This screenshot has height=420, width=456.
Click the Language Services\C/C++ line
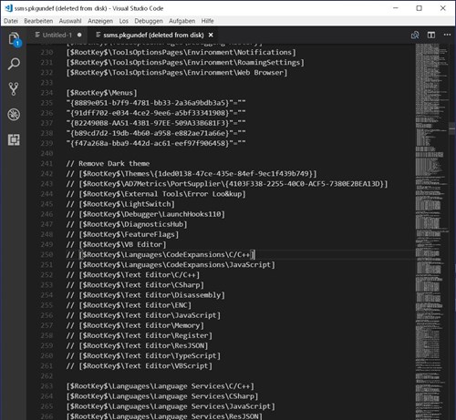[161, 386]
